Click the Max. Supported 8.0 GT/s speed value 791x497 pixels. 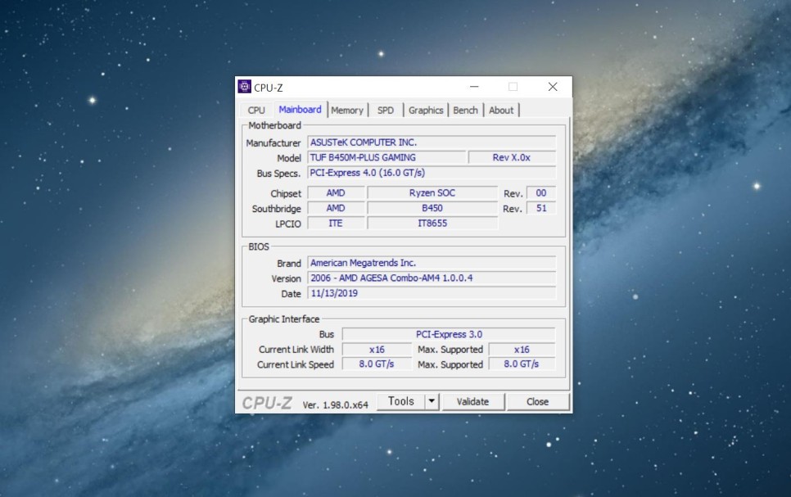pos(522,364)
